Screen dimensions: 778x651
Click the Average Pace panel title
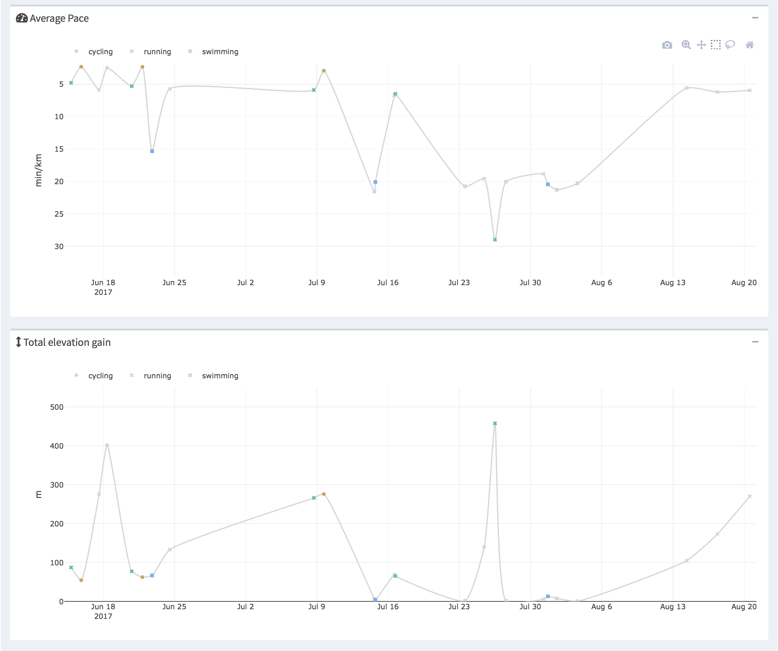(59, 18)
